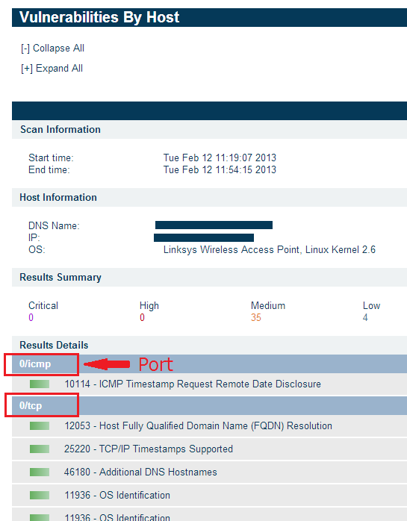407x521 pixels.
Task: Select the High count 0
Action: (x=143, y=318)
